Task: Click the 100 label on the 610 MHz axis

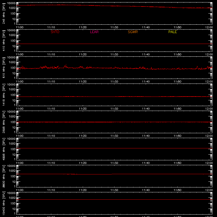Action: pos(13,68)
